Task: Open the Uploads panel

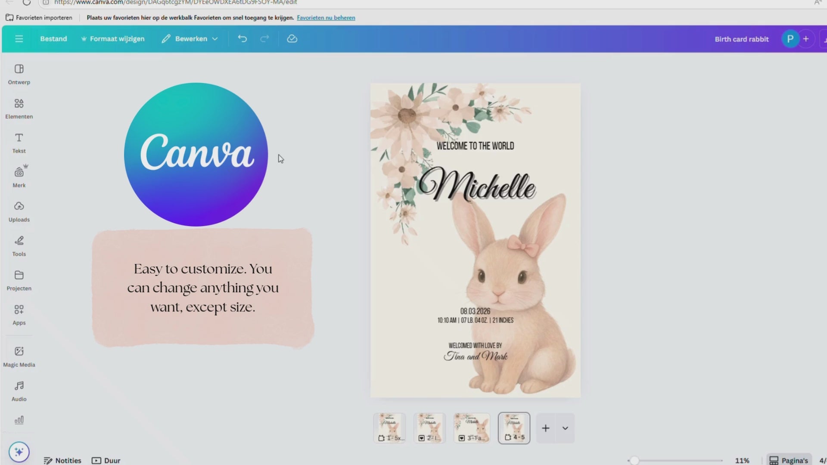Action: coord(19,212)
